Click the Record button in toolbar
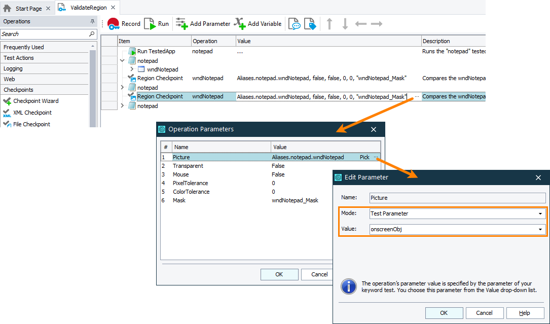 [124, 24]
